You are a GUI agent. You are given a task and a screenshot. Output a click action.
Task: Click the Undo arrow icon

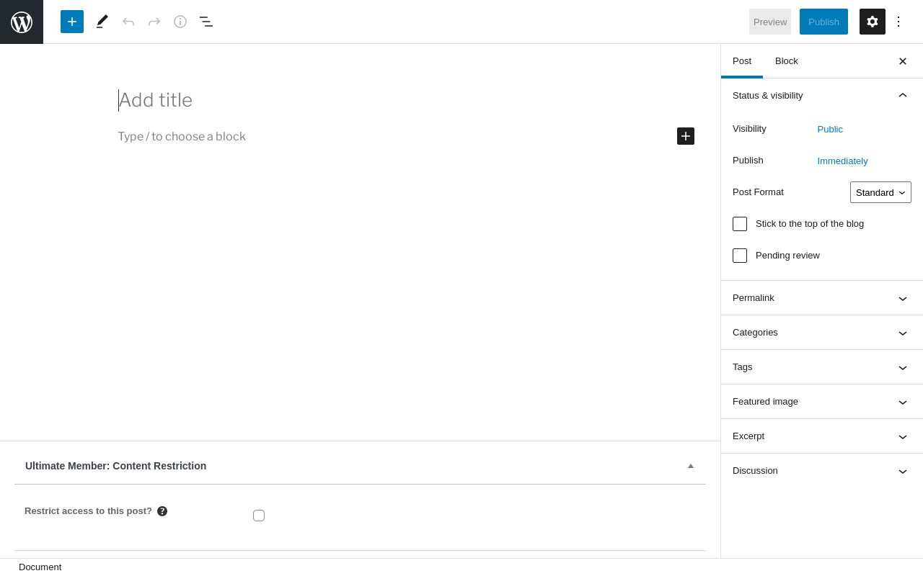coord(128,22)
